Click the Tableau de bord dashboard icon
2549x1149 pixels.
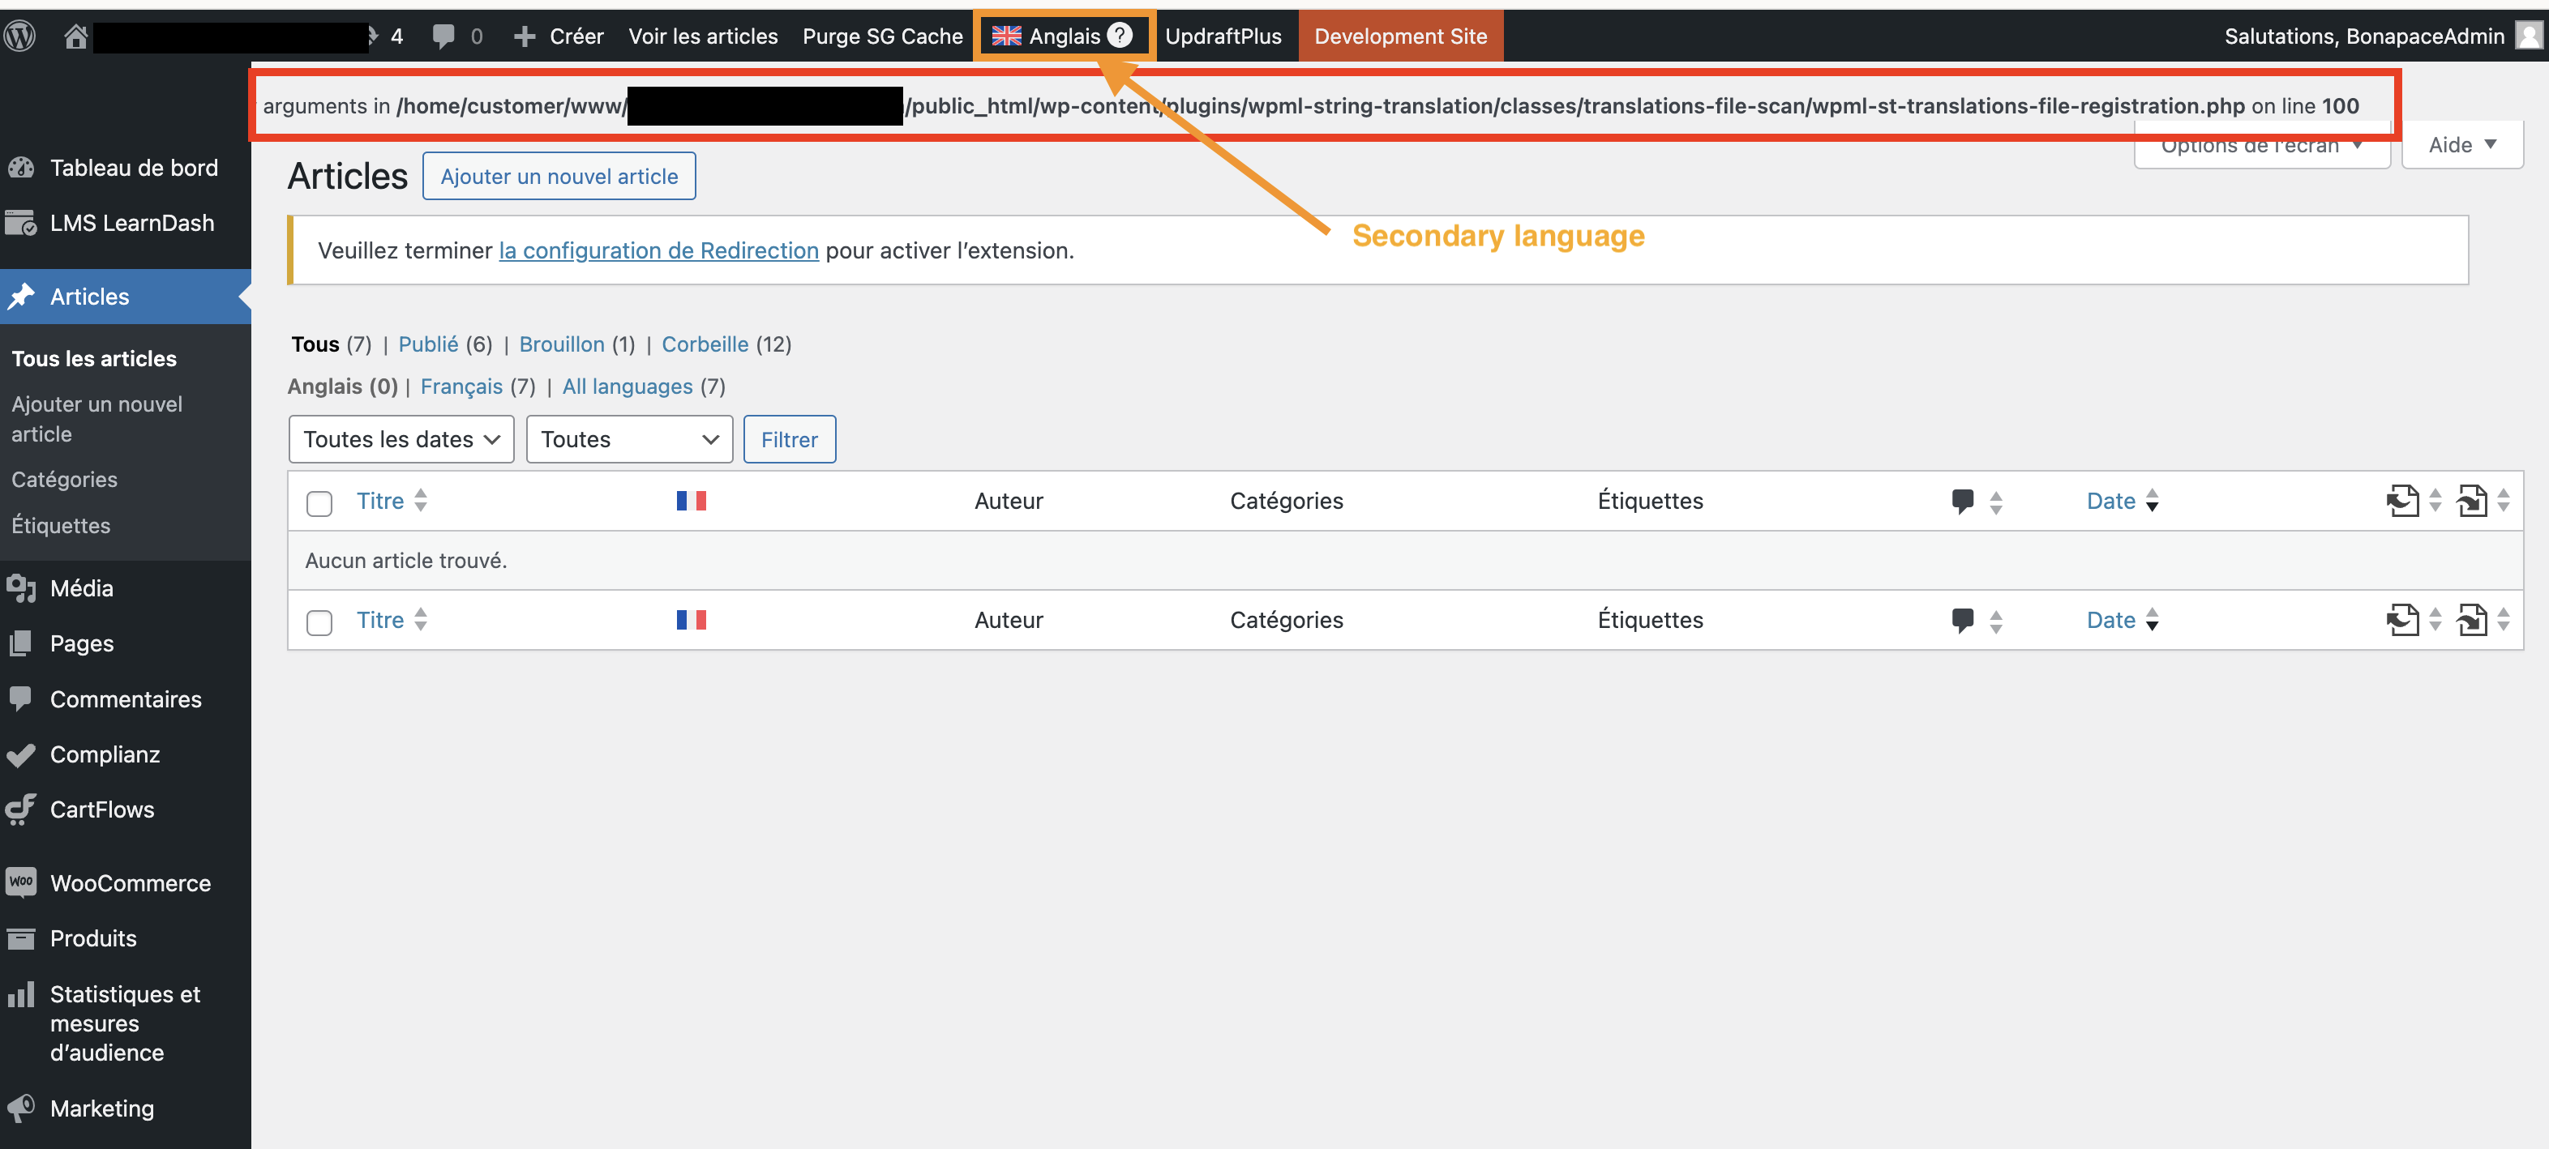[21, 168]
